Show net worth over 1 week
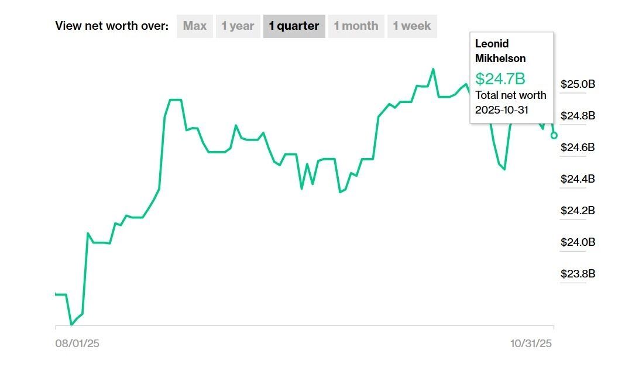632x367 pixels. coord(411,26)
